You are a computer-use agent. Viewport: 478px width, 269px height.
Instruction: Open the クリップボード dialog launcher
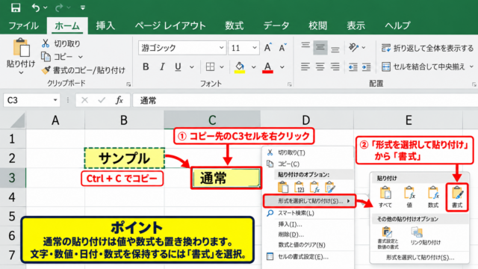pos(128,84)
